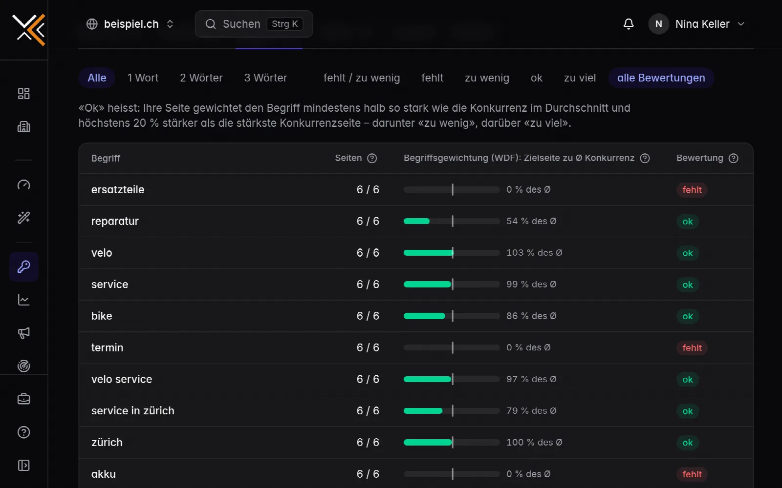Click the fehlt badge in the termin row
Viewport: 782px width, 488px height.
tap(692, 348)
